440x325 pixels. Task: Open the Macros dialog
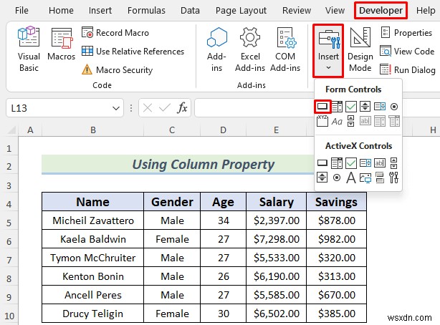click(x=62, y=44)
